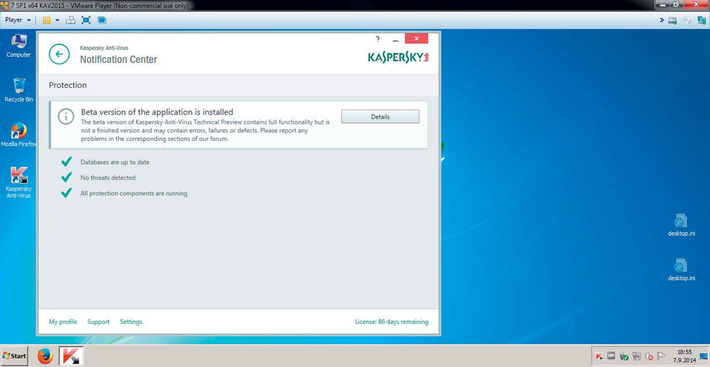Click the VMware hard disk device icon
The width and height of the screenshot is (710, 367).
click(x=672, y=20)
